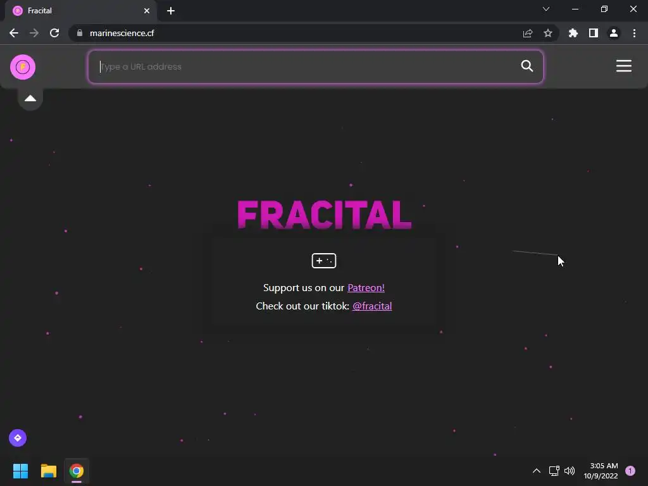Open the hamburger menu
This screenshot has width=648, height=486.
(x=623, y=66)
